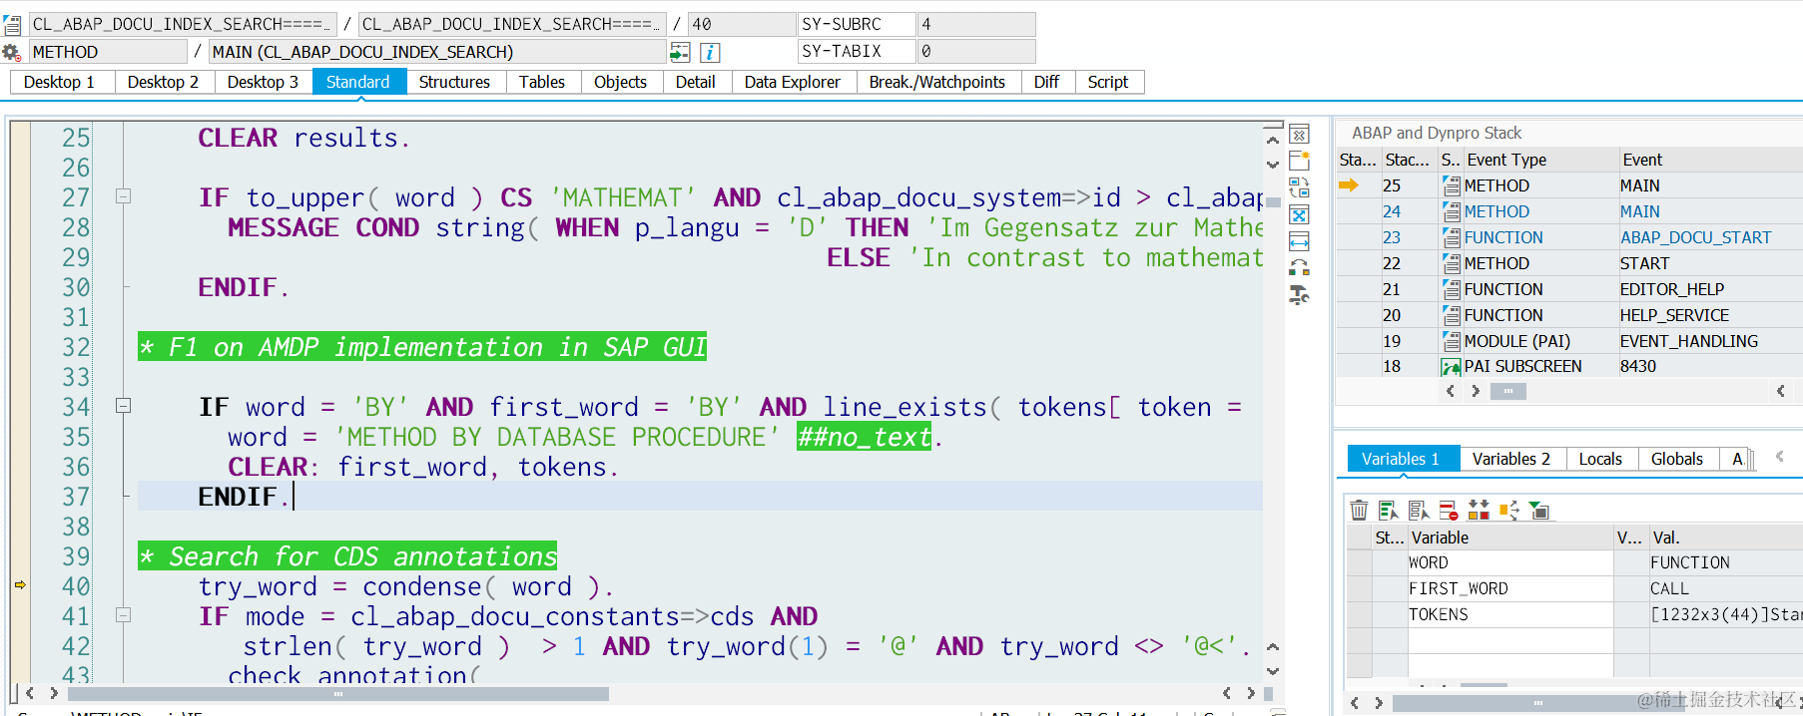
Task: Click the source icon in HELP_SERVICE row
Action: pyautogui.click(x=1452, y=315)
